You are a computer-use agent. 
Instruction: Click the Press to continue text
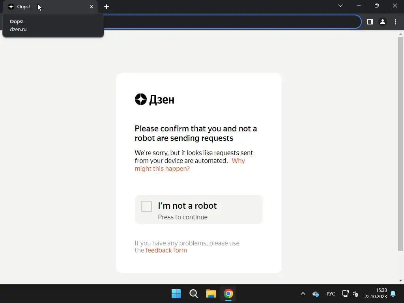183,217
